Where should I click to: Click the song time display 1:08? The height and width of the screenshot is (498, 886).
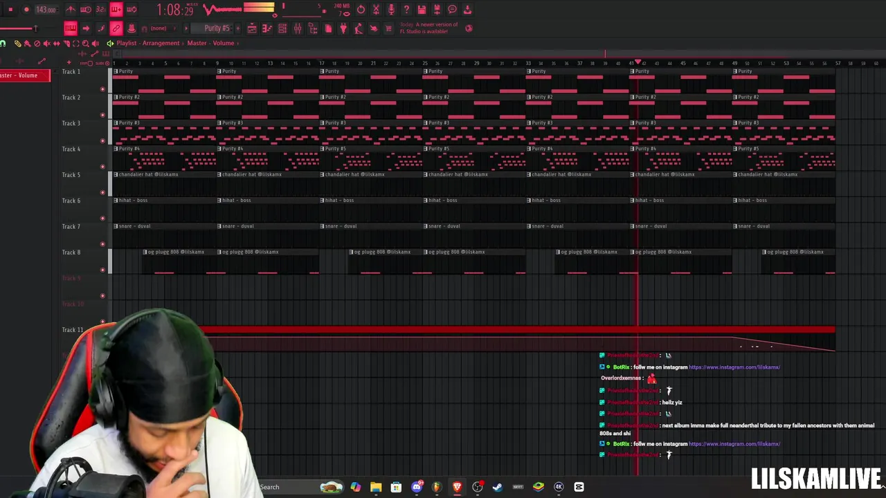pyautogui.click(x=176, y=10)
